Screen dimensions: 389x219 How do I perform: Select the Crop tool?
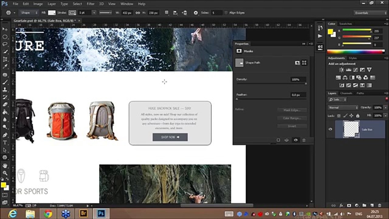coord(5,60)
